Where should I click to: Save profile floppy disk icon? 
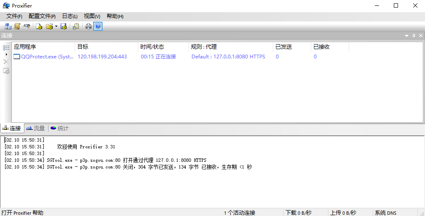[63, 26]
